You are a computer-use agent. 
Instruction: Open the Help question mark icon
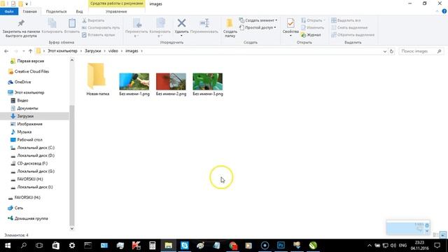[444, 11]
